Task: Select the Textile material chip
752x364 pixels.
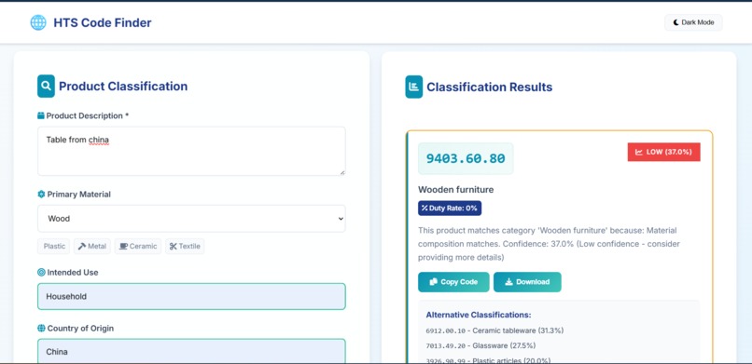Action: [185, 247]
